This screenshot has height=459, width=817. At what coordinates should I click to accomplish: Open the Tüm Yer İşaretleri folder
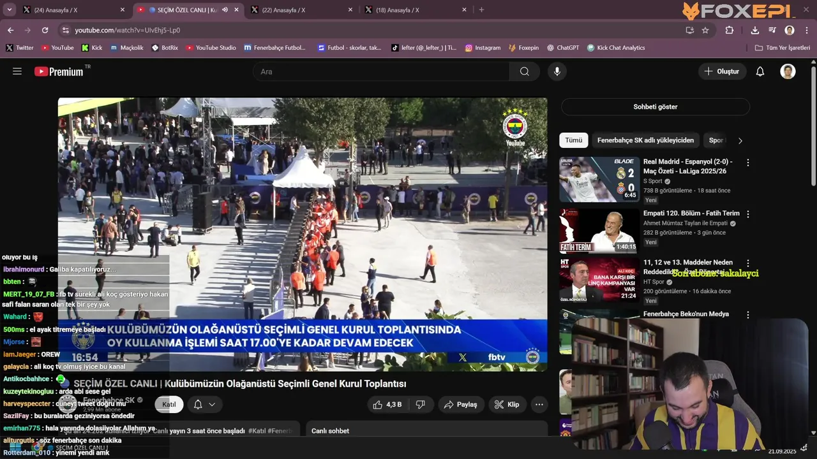click(782, 48)
